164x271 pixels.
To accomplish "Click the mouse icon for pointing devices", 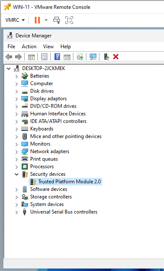I will tap(25, 136).
